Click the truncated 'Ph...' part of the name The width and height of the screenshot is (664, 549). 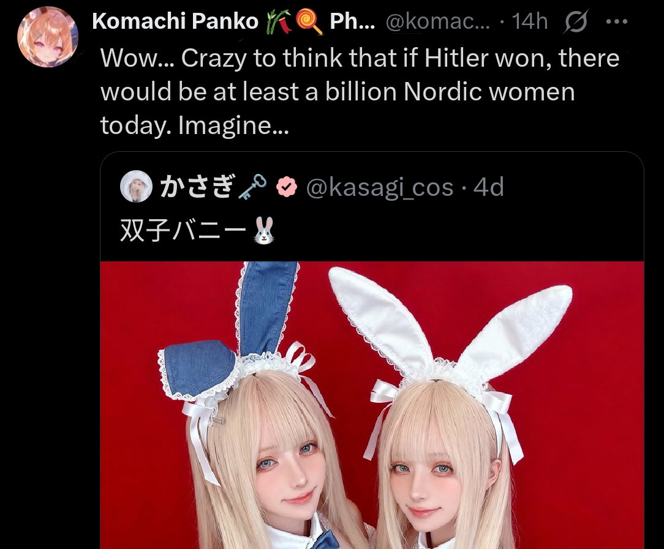click(352, 21)
